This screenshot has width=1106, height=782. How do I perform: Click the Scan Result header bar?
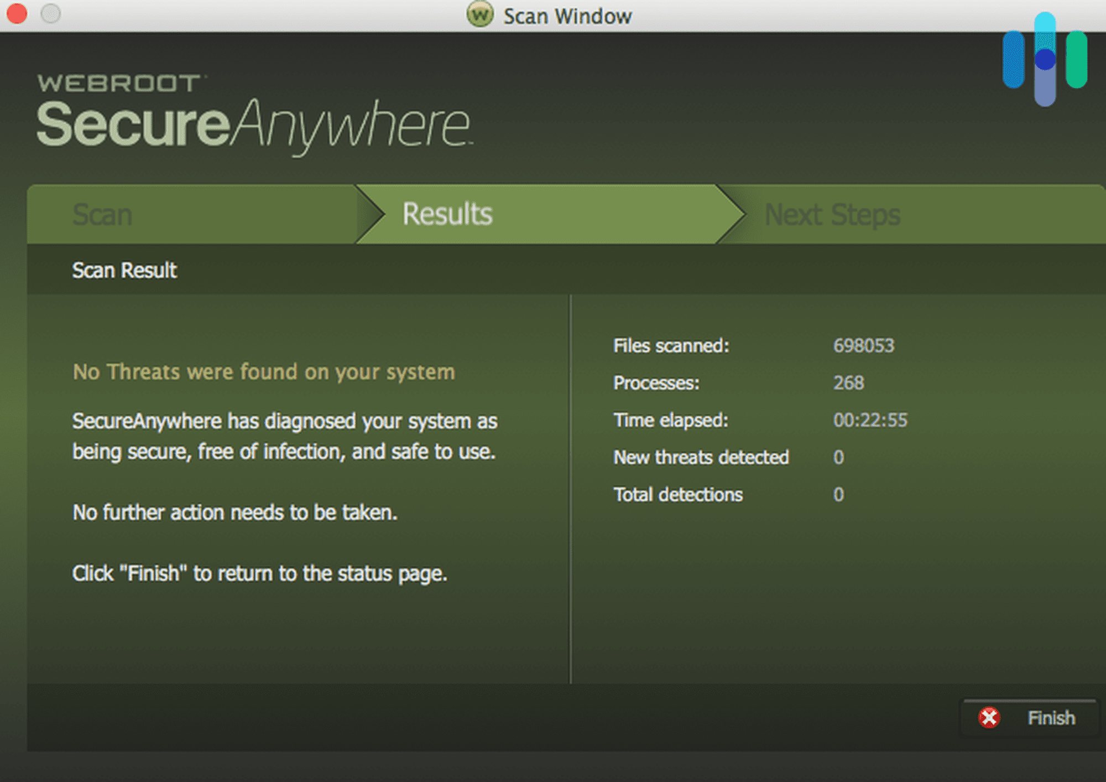124,270
